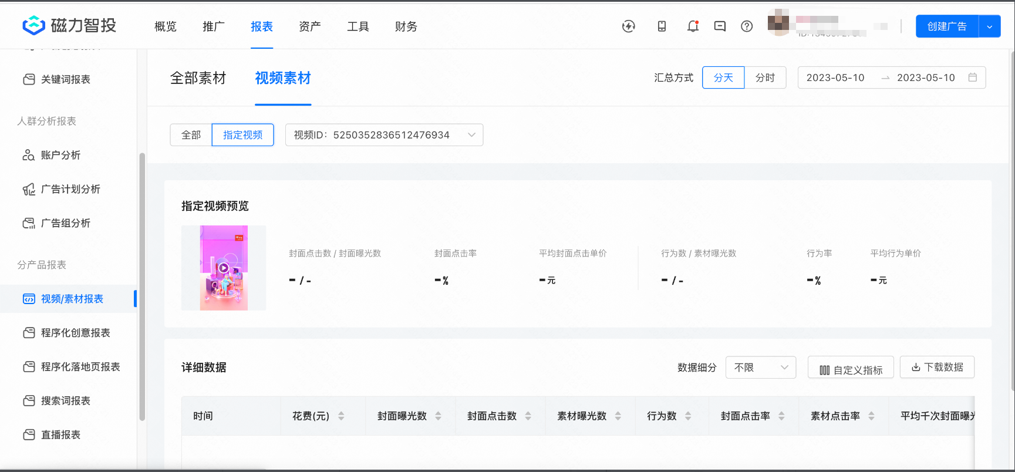Click the 账户分析 sidebar icon
Screen dimensions: 1015x472
pyautogui.click(x=29, y=155)
